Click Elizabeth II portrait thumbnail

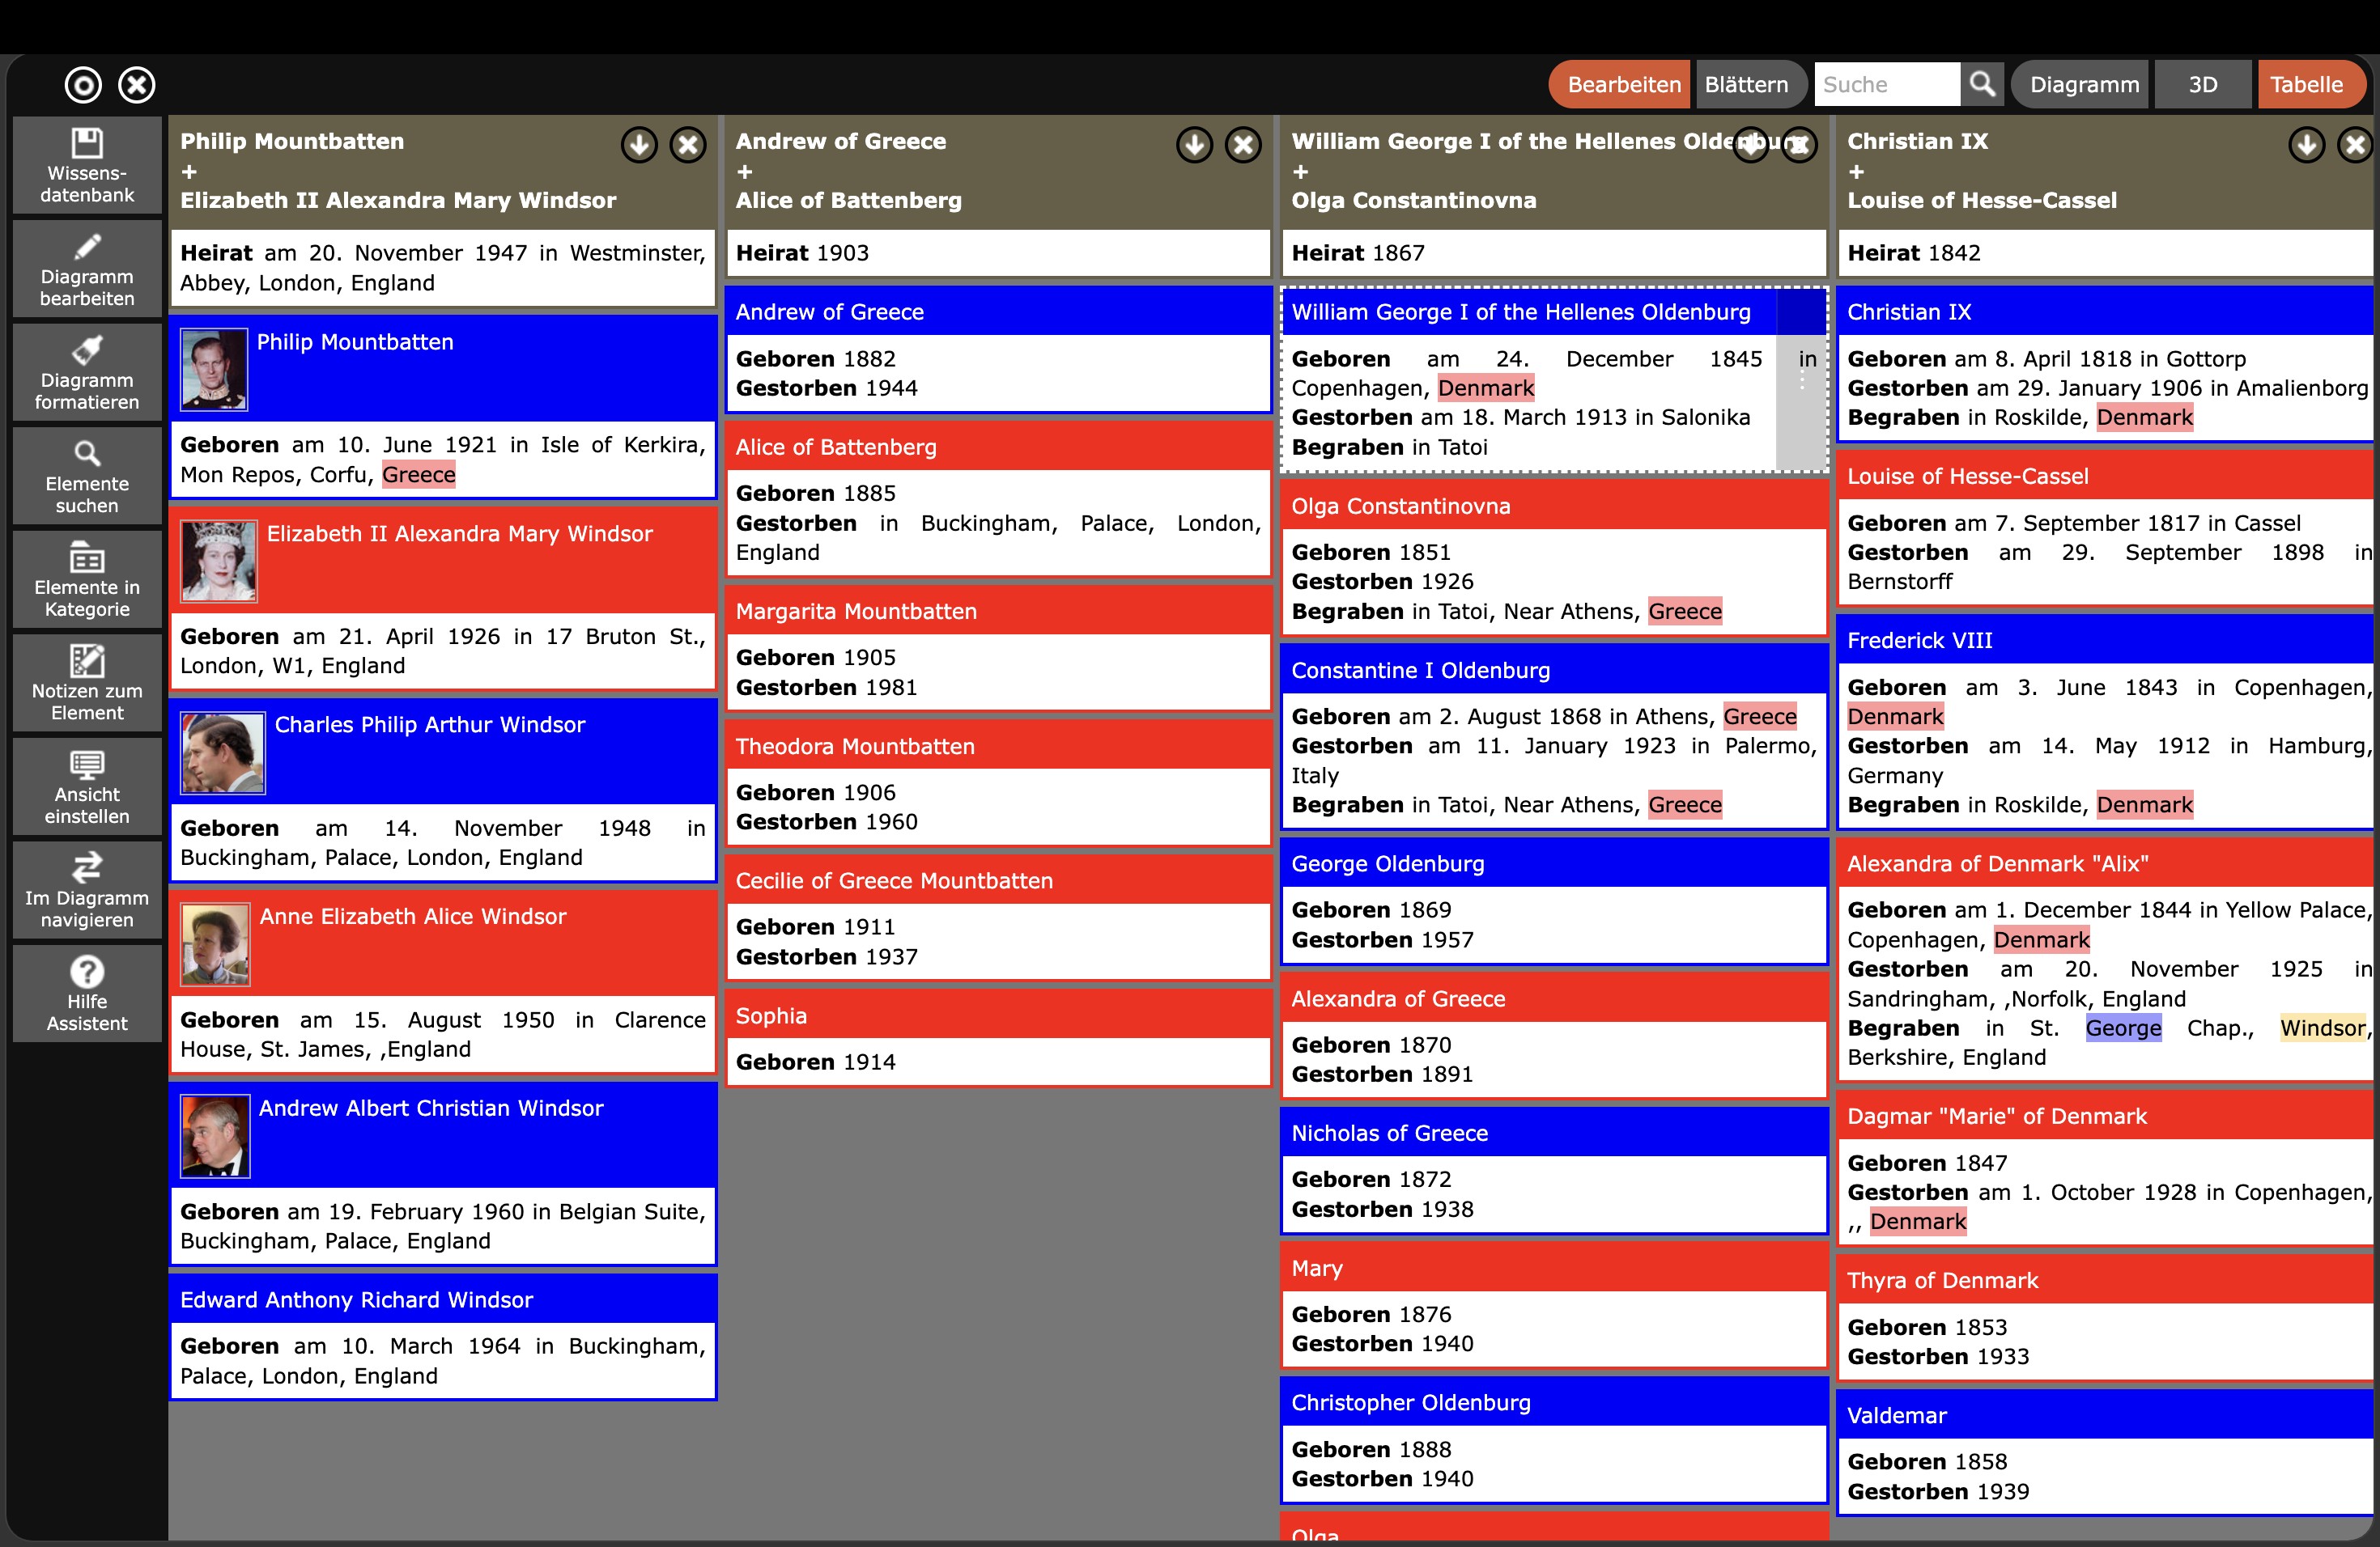coord(219,562)
